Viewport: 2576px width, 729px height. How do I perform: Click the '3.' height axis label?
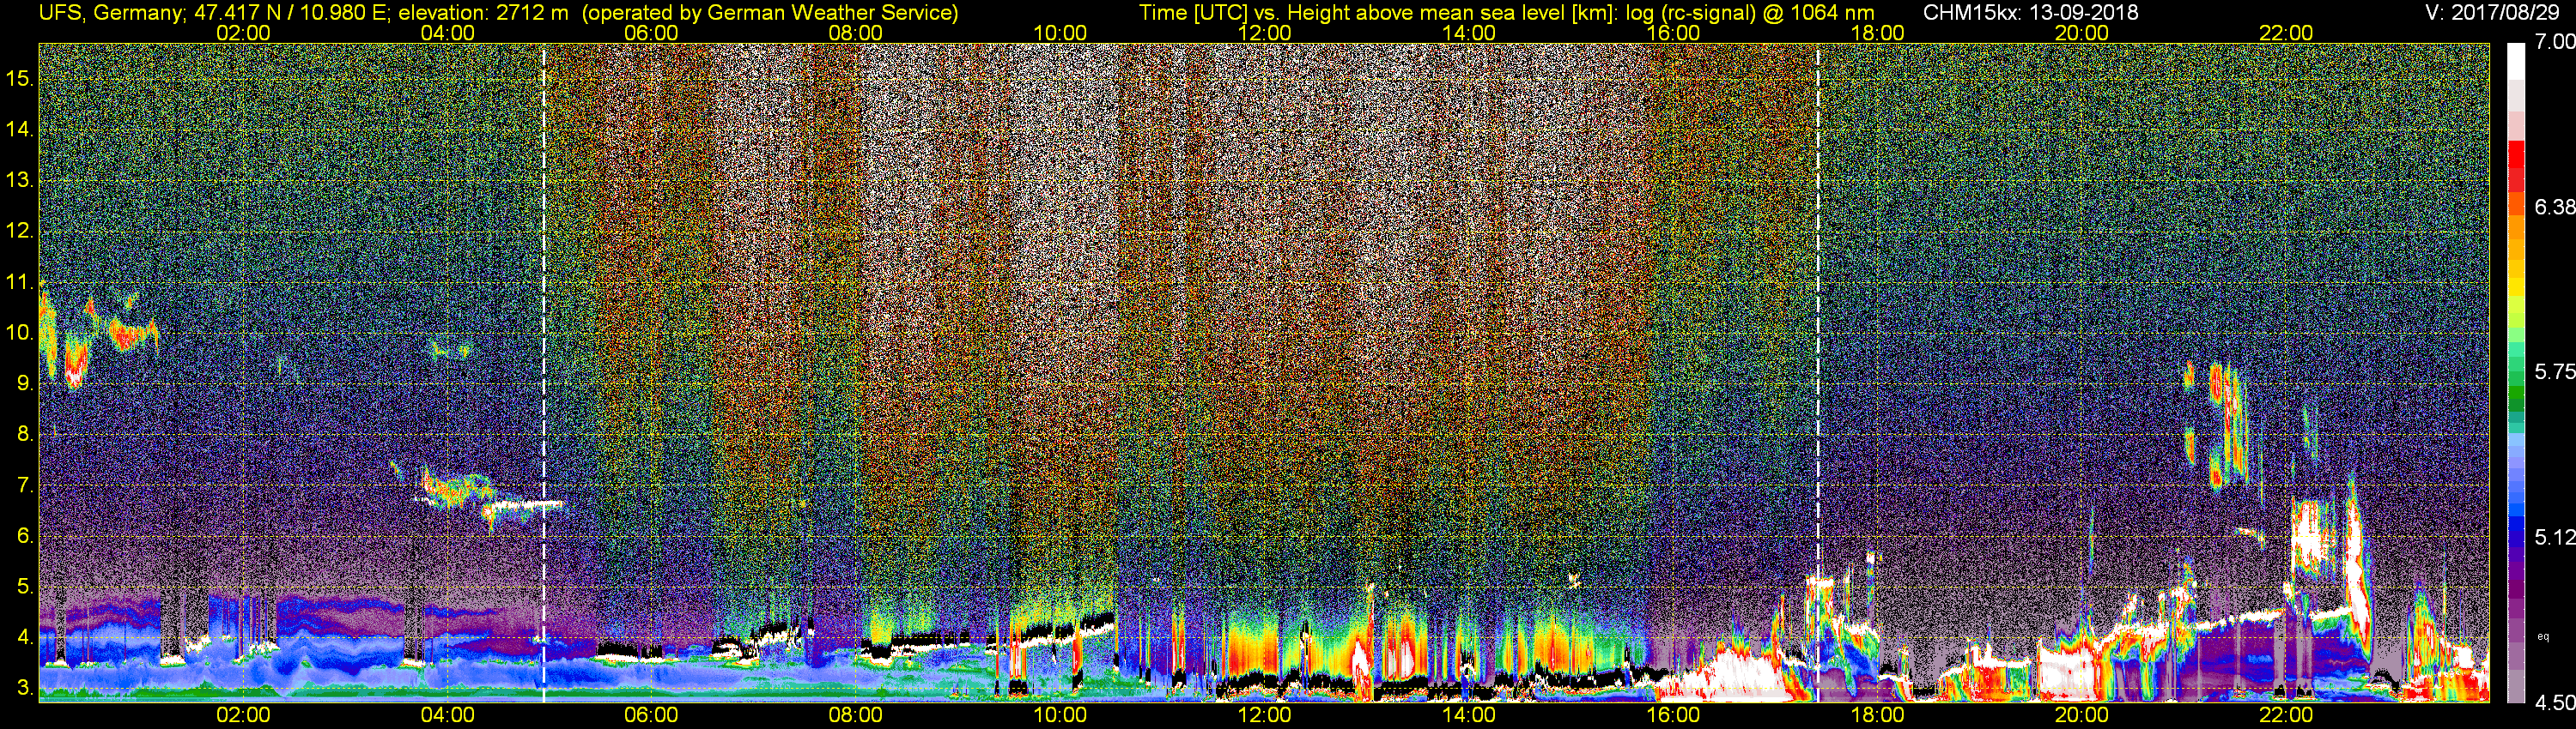[26, 688]
